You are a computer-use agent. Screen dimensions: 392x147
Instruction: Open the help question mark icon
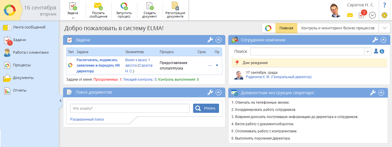385,5
